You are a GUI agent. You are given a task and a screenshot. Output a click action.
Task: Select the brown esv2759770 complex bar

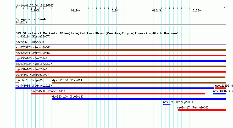(120, 50)
